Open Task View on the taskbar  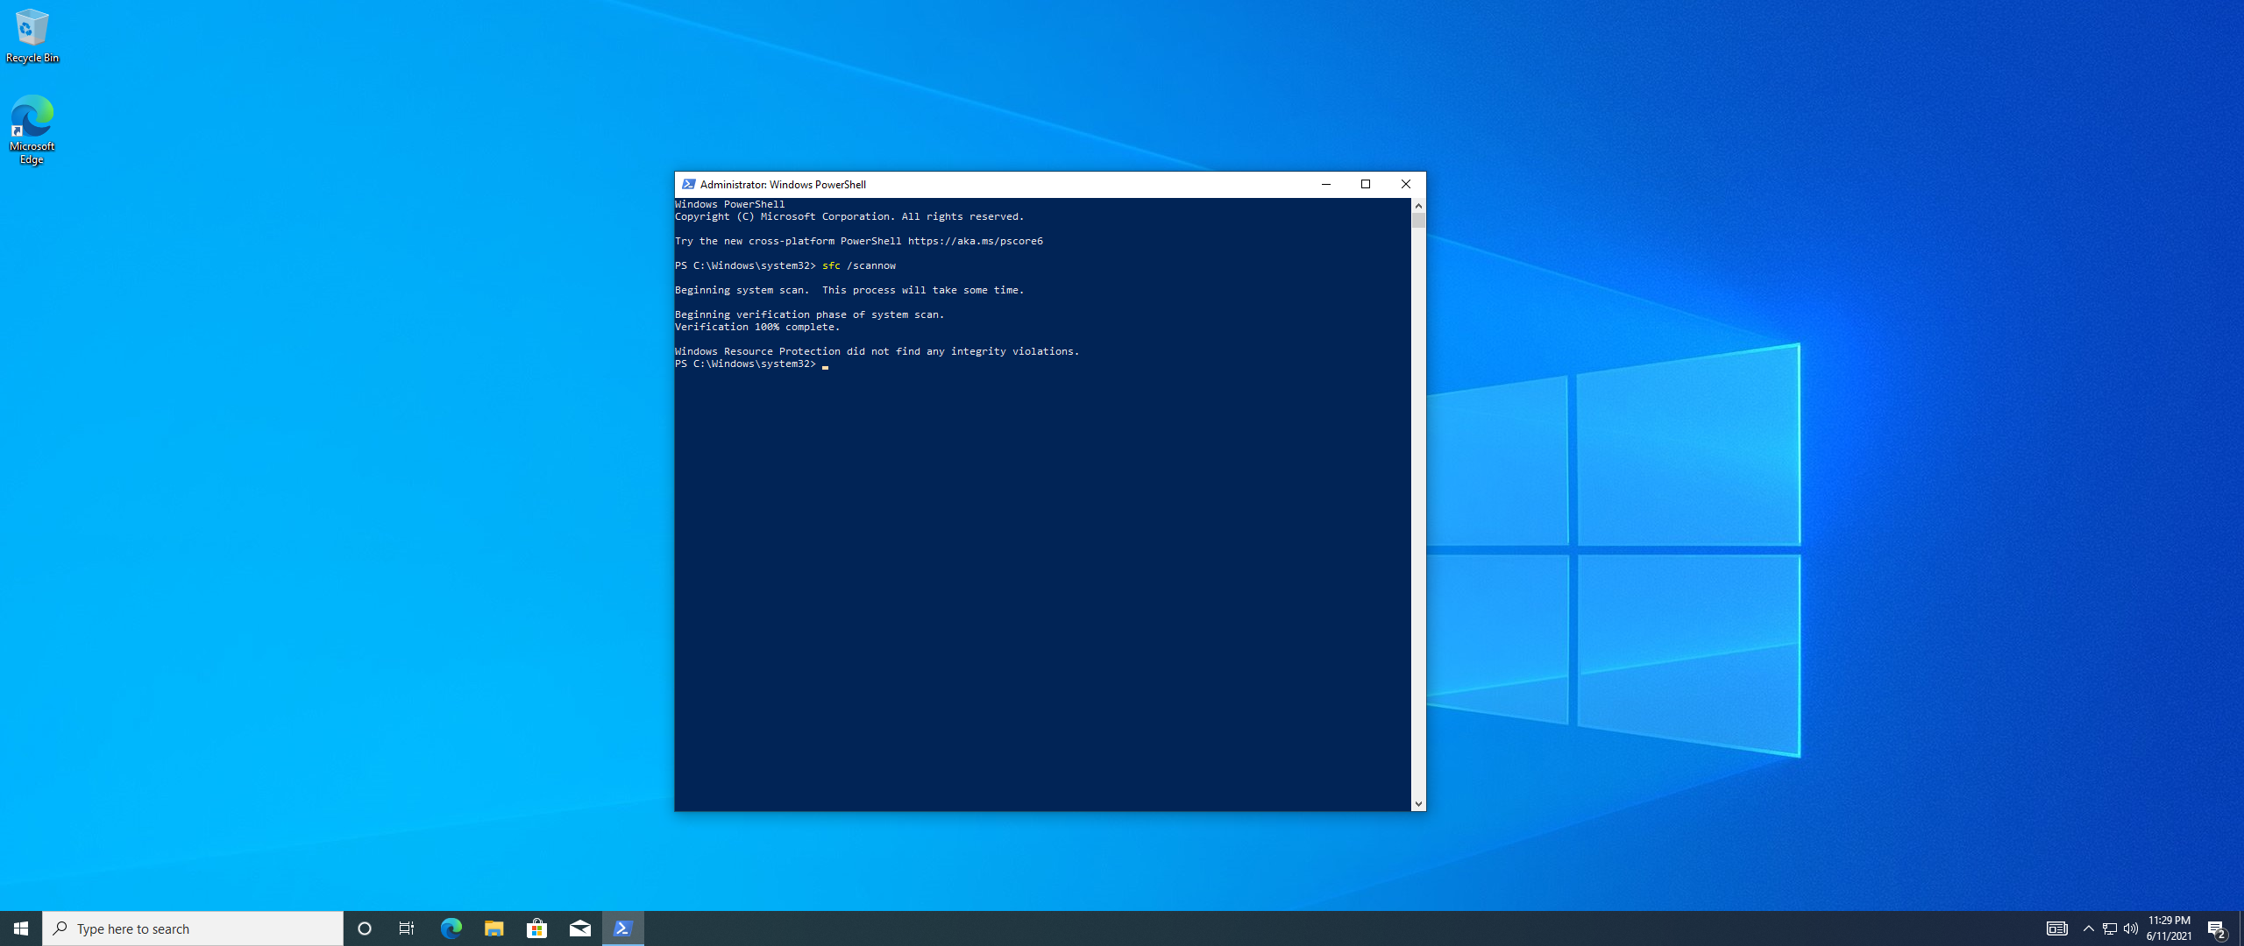click(x=407, y=928)
